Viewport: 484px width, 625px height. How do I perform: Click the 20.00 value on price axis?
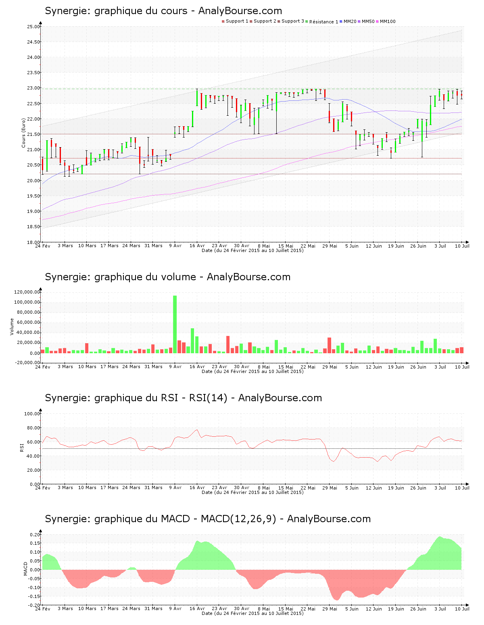pyautogui.click(x=33, y=181)
